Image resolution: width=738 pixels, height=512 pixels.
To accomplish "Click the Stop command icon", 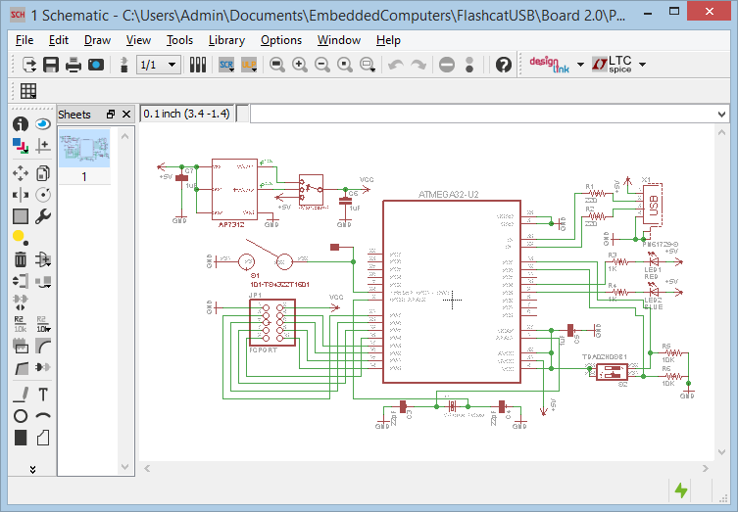I will pyautogui.click(x=447, y=65).
